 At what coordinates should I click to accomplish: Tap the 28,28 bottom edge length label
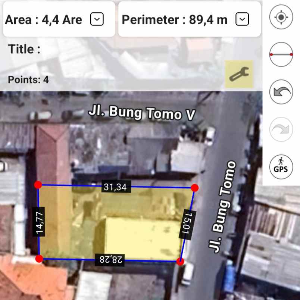(110, 260)
